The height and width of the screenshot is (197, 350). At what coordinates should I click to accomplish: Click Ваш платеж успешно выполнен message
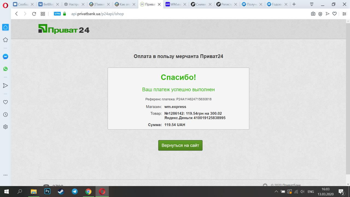[178, 89]
